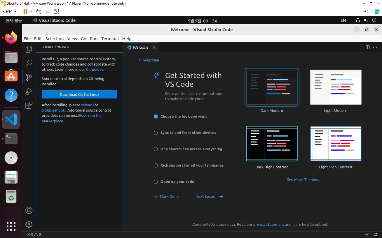Split the editor to the right
Viewport: 382px width, 238px height.
click(367, 47)
